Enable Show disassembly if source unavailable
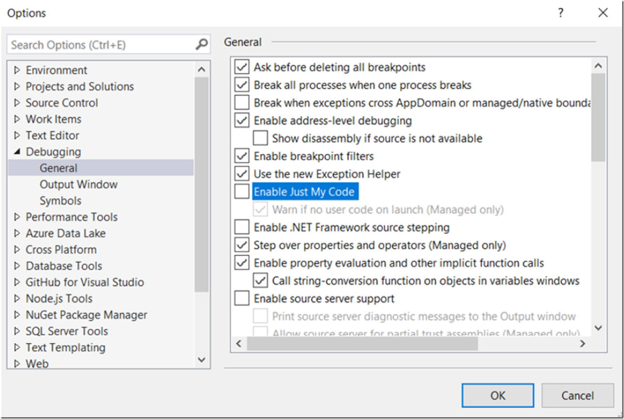624x419 pixels. [x=260, y=138]
